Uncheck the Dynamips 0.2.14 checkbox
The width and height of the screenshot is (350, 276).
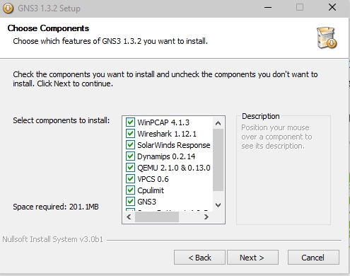[130, 156]
